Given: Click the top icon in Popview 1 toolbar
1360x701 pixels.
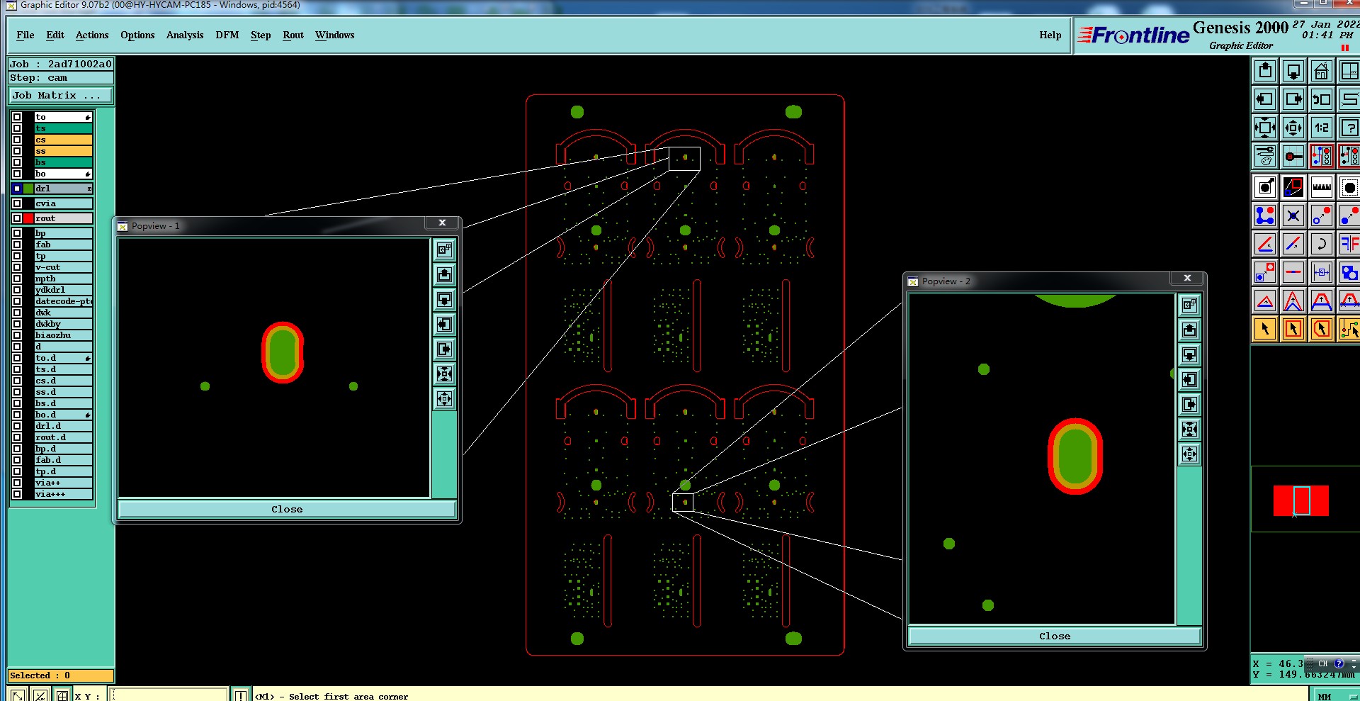Looking at the screenshot, I should (444, 249).
